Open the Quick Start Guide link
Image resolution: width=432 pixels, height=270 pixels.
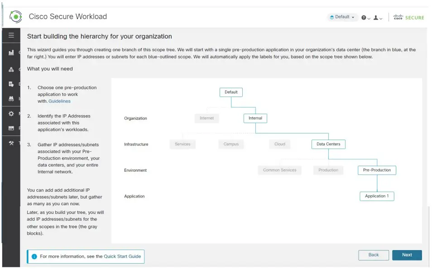tap(122, 256)
